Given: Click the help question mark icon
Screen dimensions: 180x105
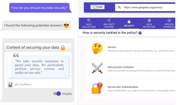Looking at the screenshot, I should [140, 33].
